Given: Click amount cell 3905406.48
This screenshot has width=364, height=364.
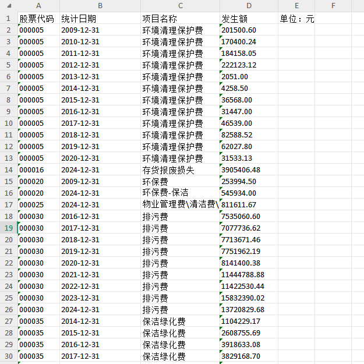Looking at the screenshot, I should pyautogui.click(x=249, y=169).
